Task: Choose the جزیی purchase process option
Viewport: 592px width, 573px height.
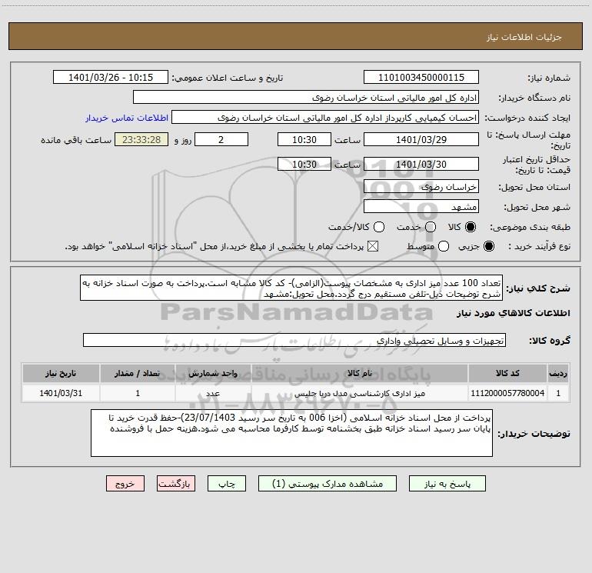Action: click(x=488, y=246)
